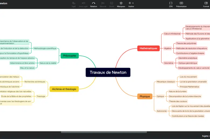Click the Sous-sujet toolbar icon
Viewport: 210px width, 139px height.
[x=83, y=4]
